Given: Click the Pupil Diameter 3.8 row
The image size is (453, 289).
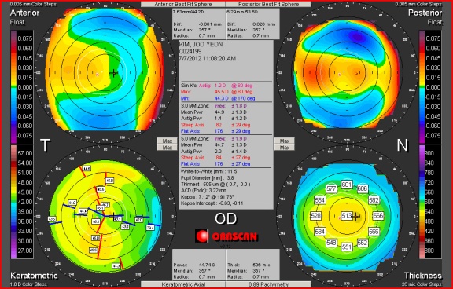Looking at the screenshot, I should pos(208,178).
